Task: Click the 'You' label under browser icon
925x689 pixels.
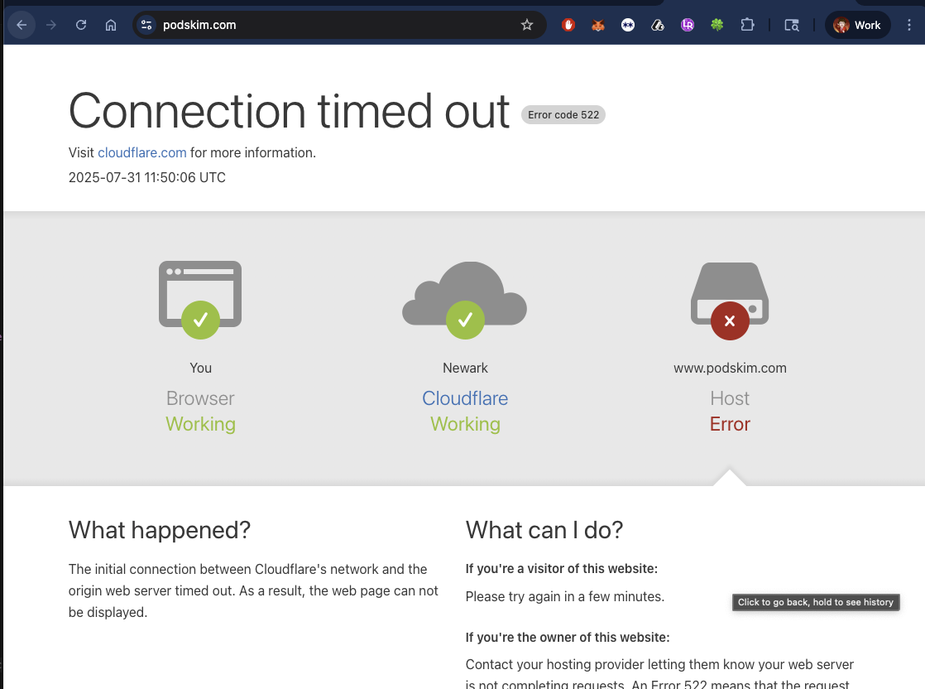Action: click(x=200, y=368)
